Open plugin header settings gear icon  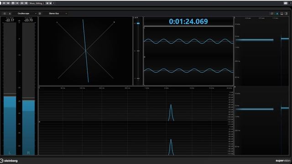26,3
